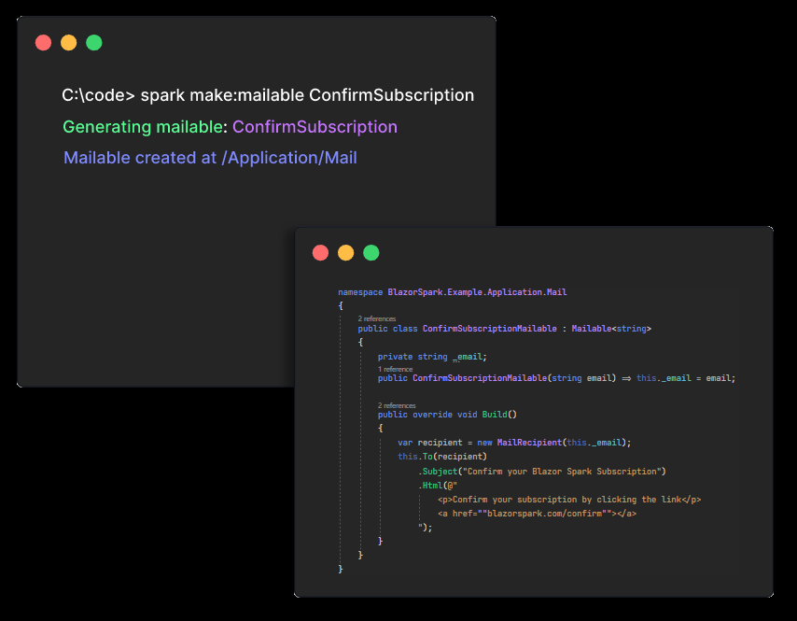Select the 'private string _email;' field line

pos(432,357)
